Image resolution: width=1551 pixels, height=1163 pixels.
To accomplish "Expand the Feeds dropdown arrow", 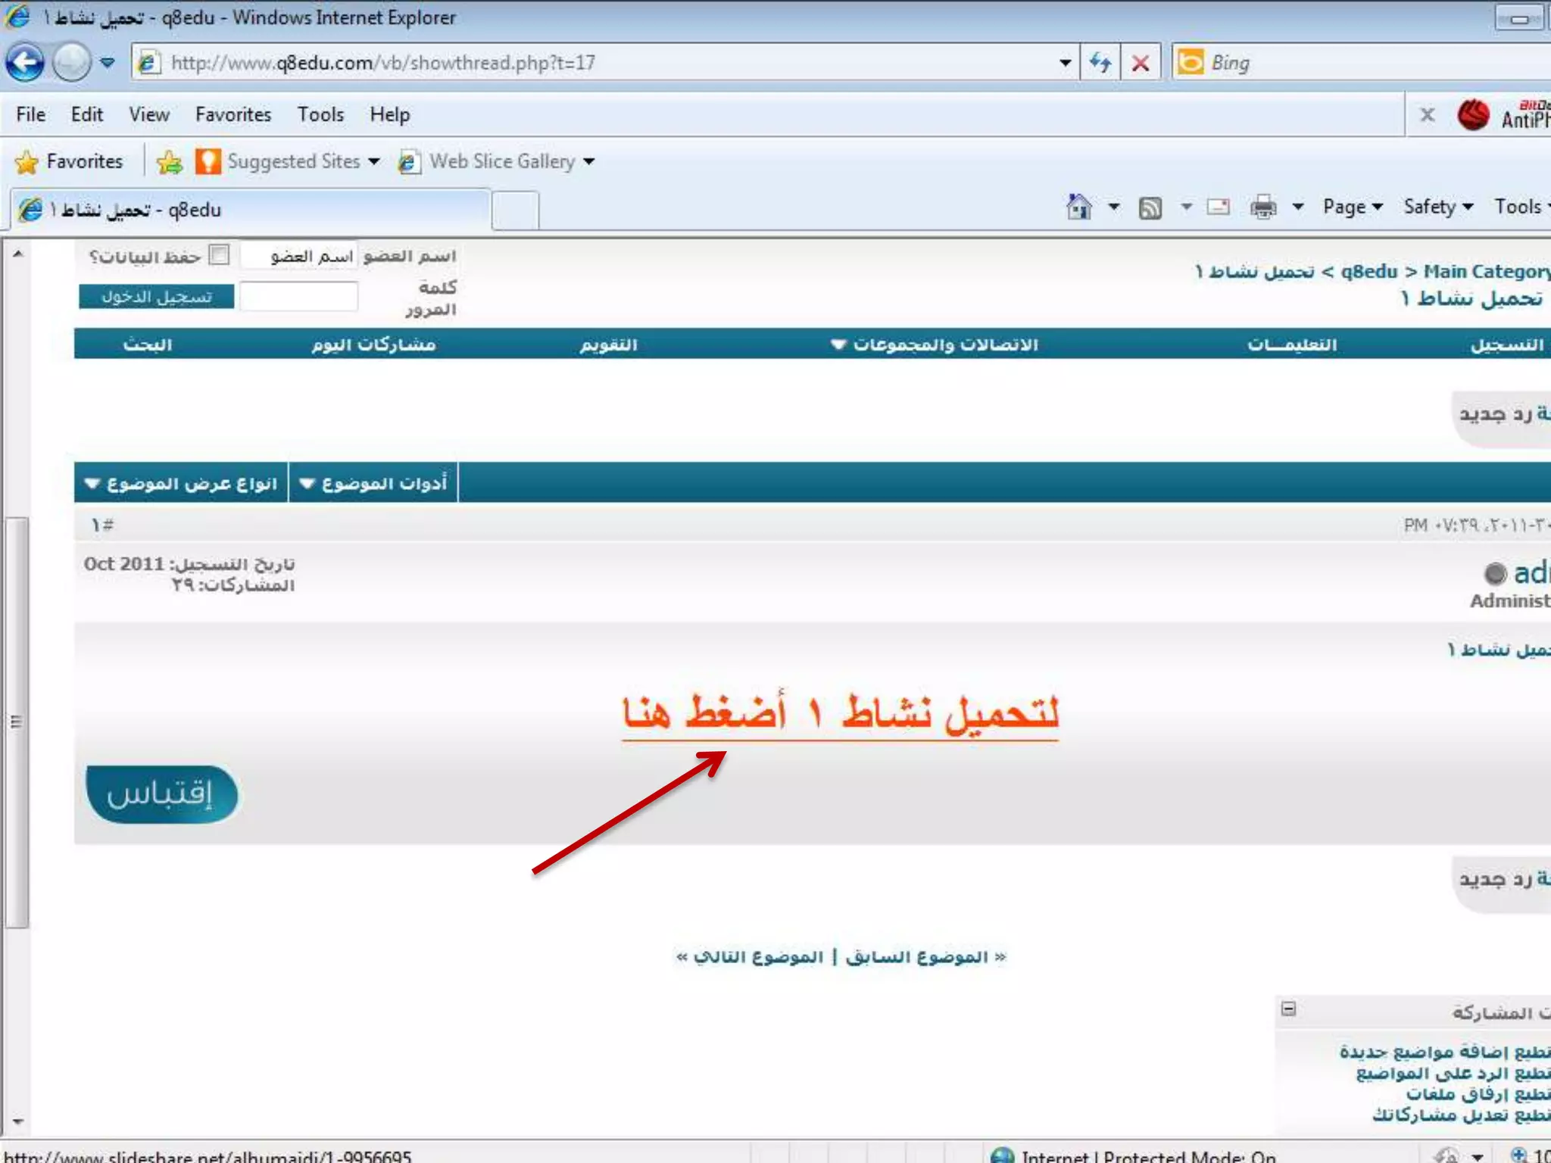I will 1186,207.
